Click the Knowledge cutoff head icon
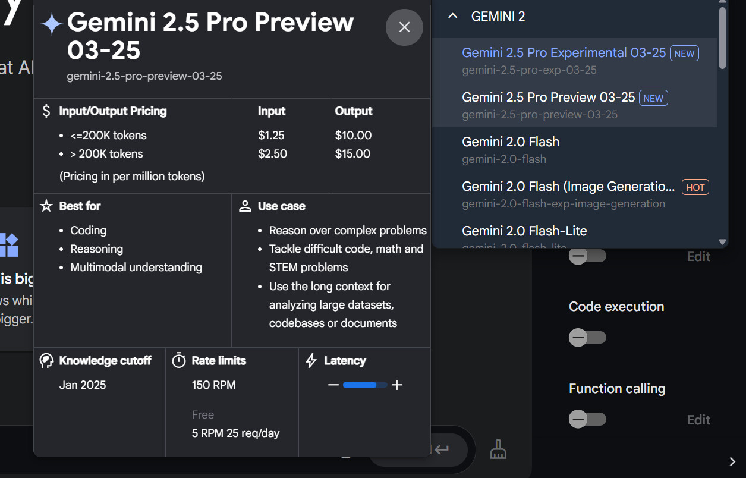 click(x=46, y=361)
